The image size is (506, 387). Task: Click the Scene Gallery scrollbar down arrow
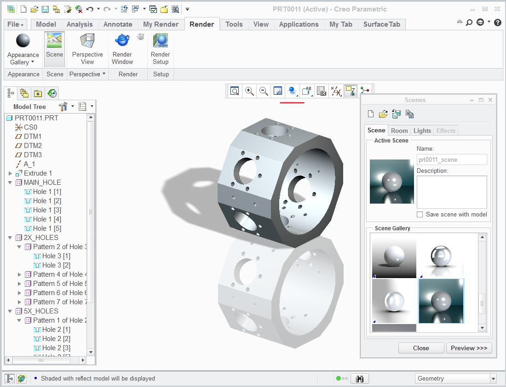pos(482,328)
